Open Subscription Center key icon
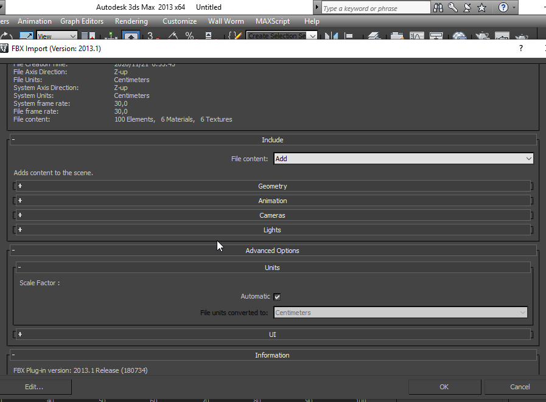 click(453, 7)
